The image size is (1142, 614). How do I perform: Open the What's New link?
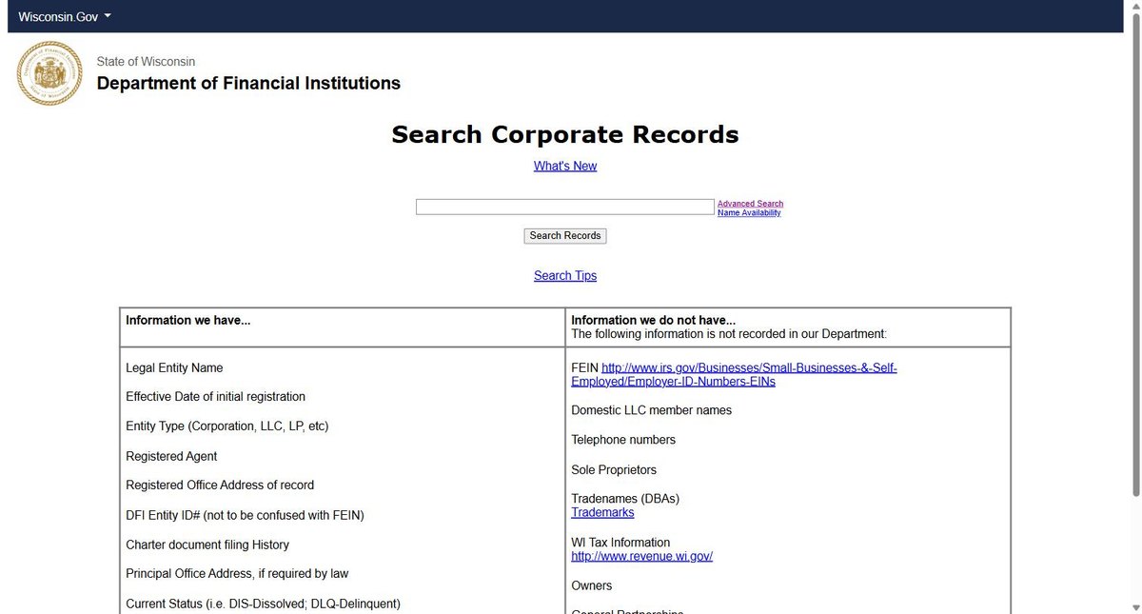coord(565,166)
